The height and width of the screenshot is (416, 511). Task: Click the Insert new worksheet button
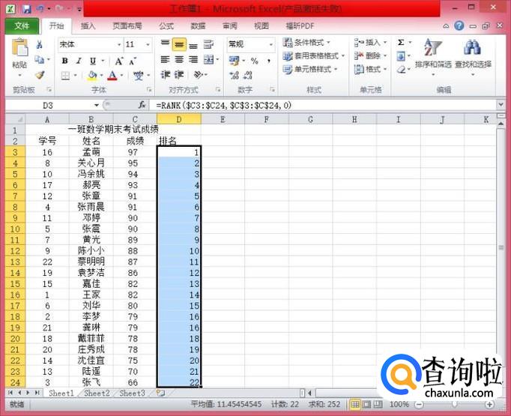pyautogui.click(x=160, y=394)
